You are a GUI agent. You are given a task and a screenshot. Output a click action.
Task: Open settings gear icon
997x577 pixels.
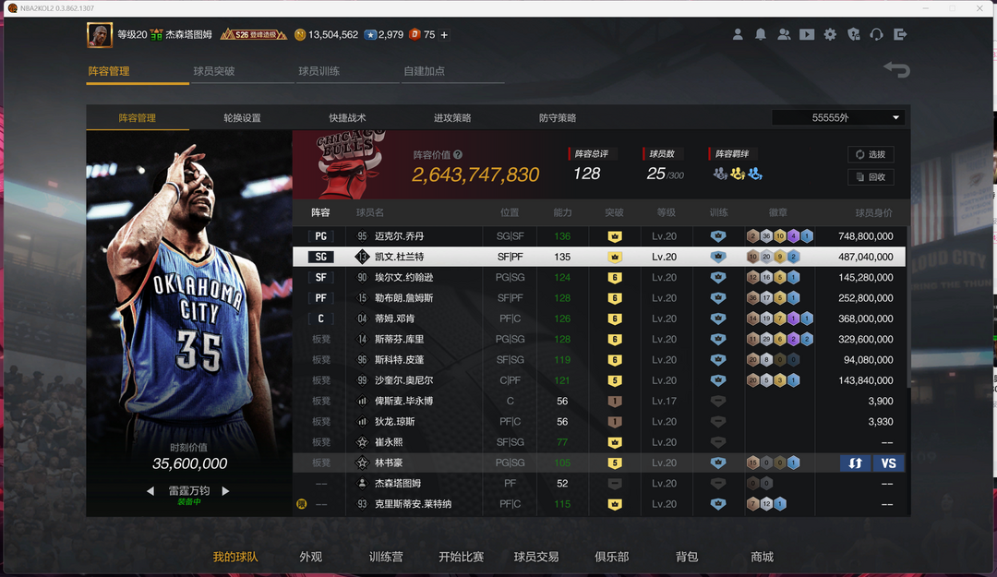(831, 34)
